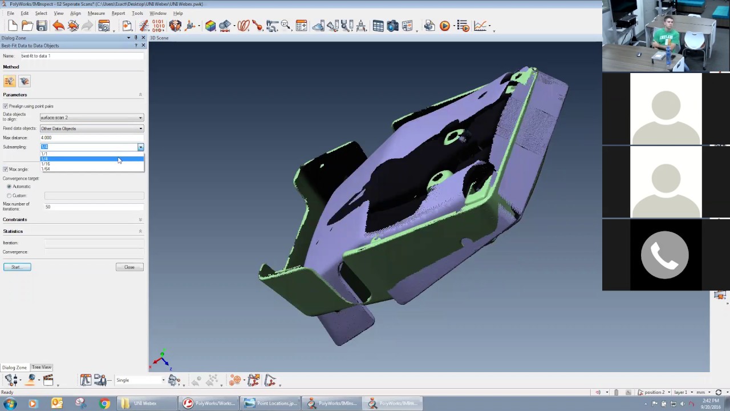Close the Best-Fit Data to Data Objects dialog X

point(143,45)
